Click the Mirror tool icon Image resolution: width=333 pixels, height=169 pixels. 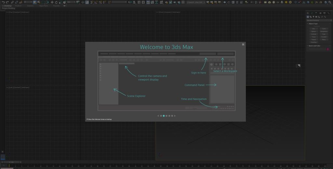click(129, 2)
